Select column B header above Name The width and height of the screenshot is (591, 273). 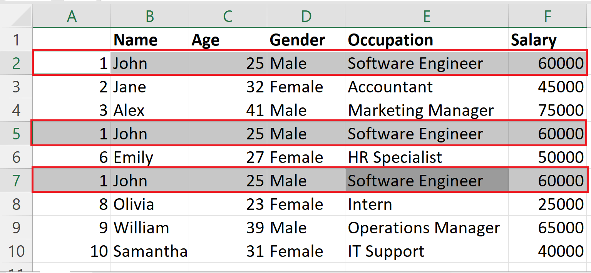[149, 16]
